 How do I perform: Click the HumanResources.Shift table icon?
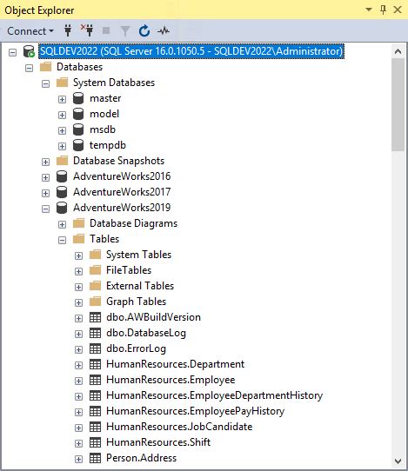pyautogui.click(x=96, y=442)
